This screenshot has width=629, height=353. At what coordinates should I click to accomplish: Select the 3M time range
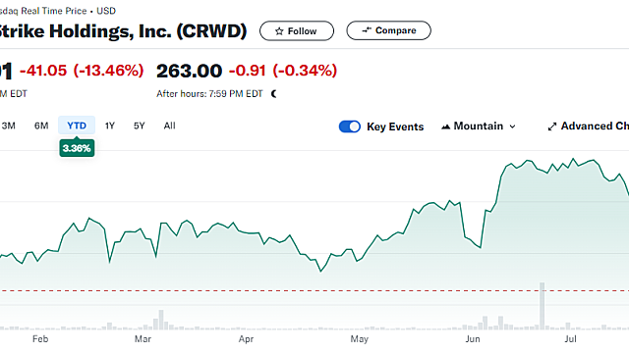pos(8,126)
